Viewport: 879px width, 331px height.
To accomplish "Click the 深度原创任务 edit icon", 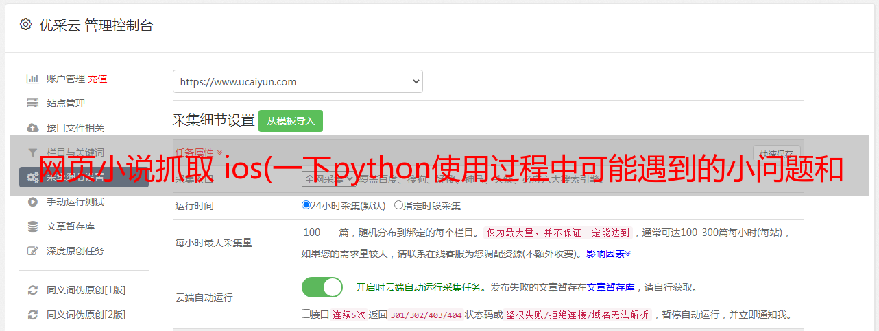I will pos(32,251).
